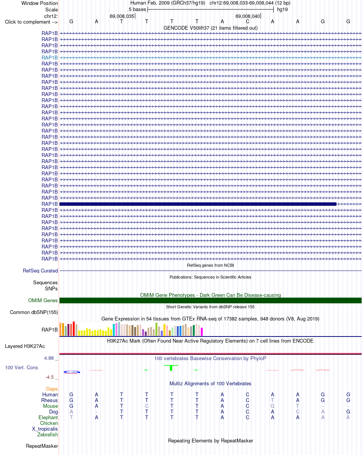Click the -4.5 PhyloP lower scale value
362x455 pixels.
click(50, 377)
